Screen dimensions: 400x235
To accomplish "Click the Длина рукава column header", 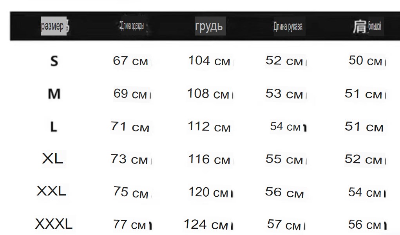I will [288, 27].
